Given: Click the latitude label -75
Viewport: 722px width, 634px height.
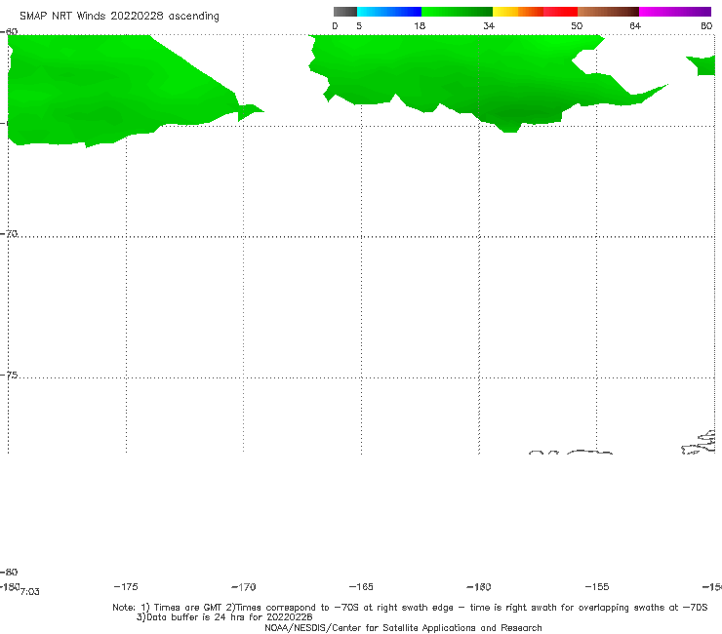Looking at the screenshot, I should point(9,375).
